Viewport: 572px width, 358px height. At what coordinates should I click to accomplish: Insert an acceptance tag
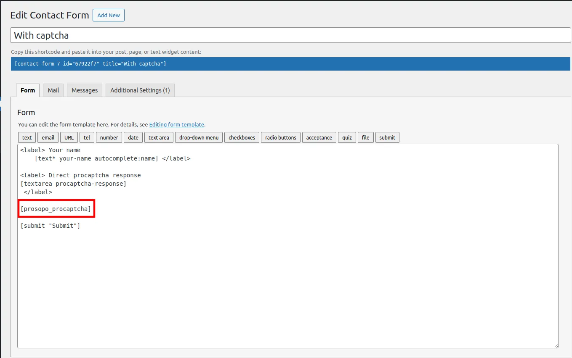point(319,137)
